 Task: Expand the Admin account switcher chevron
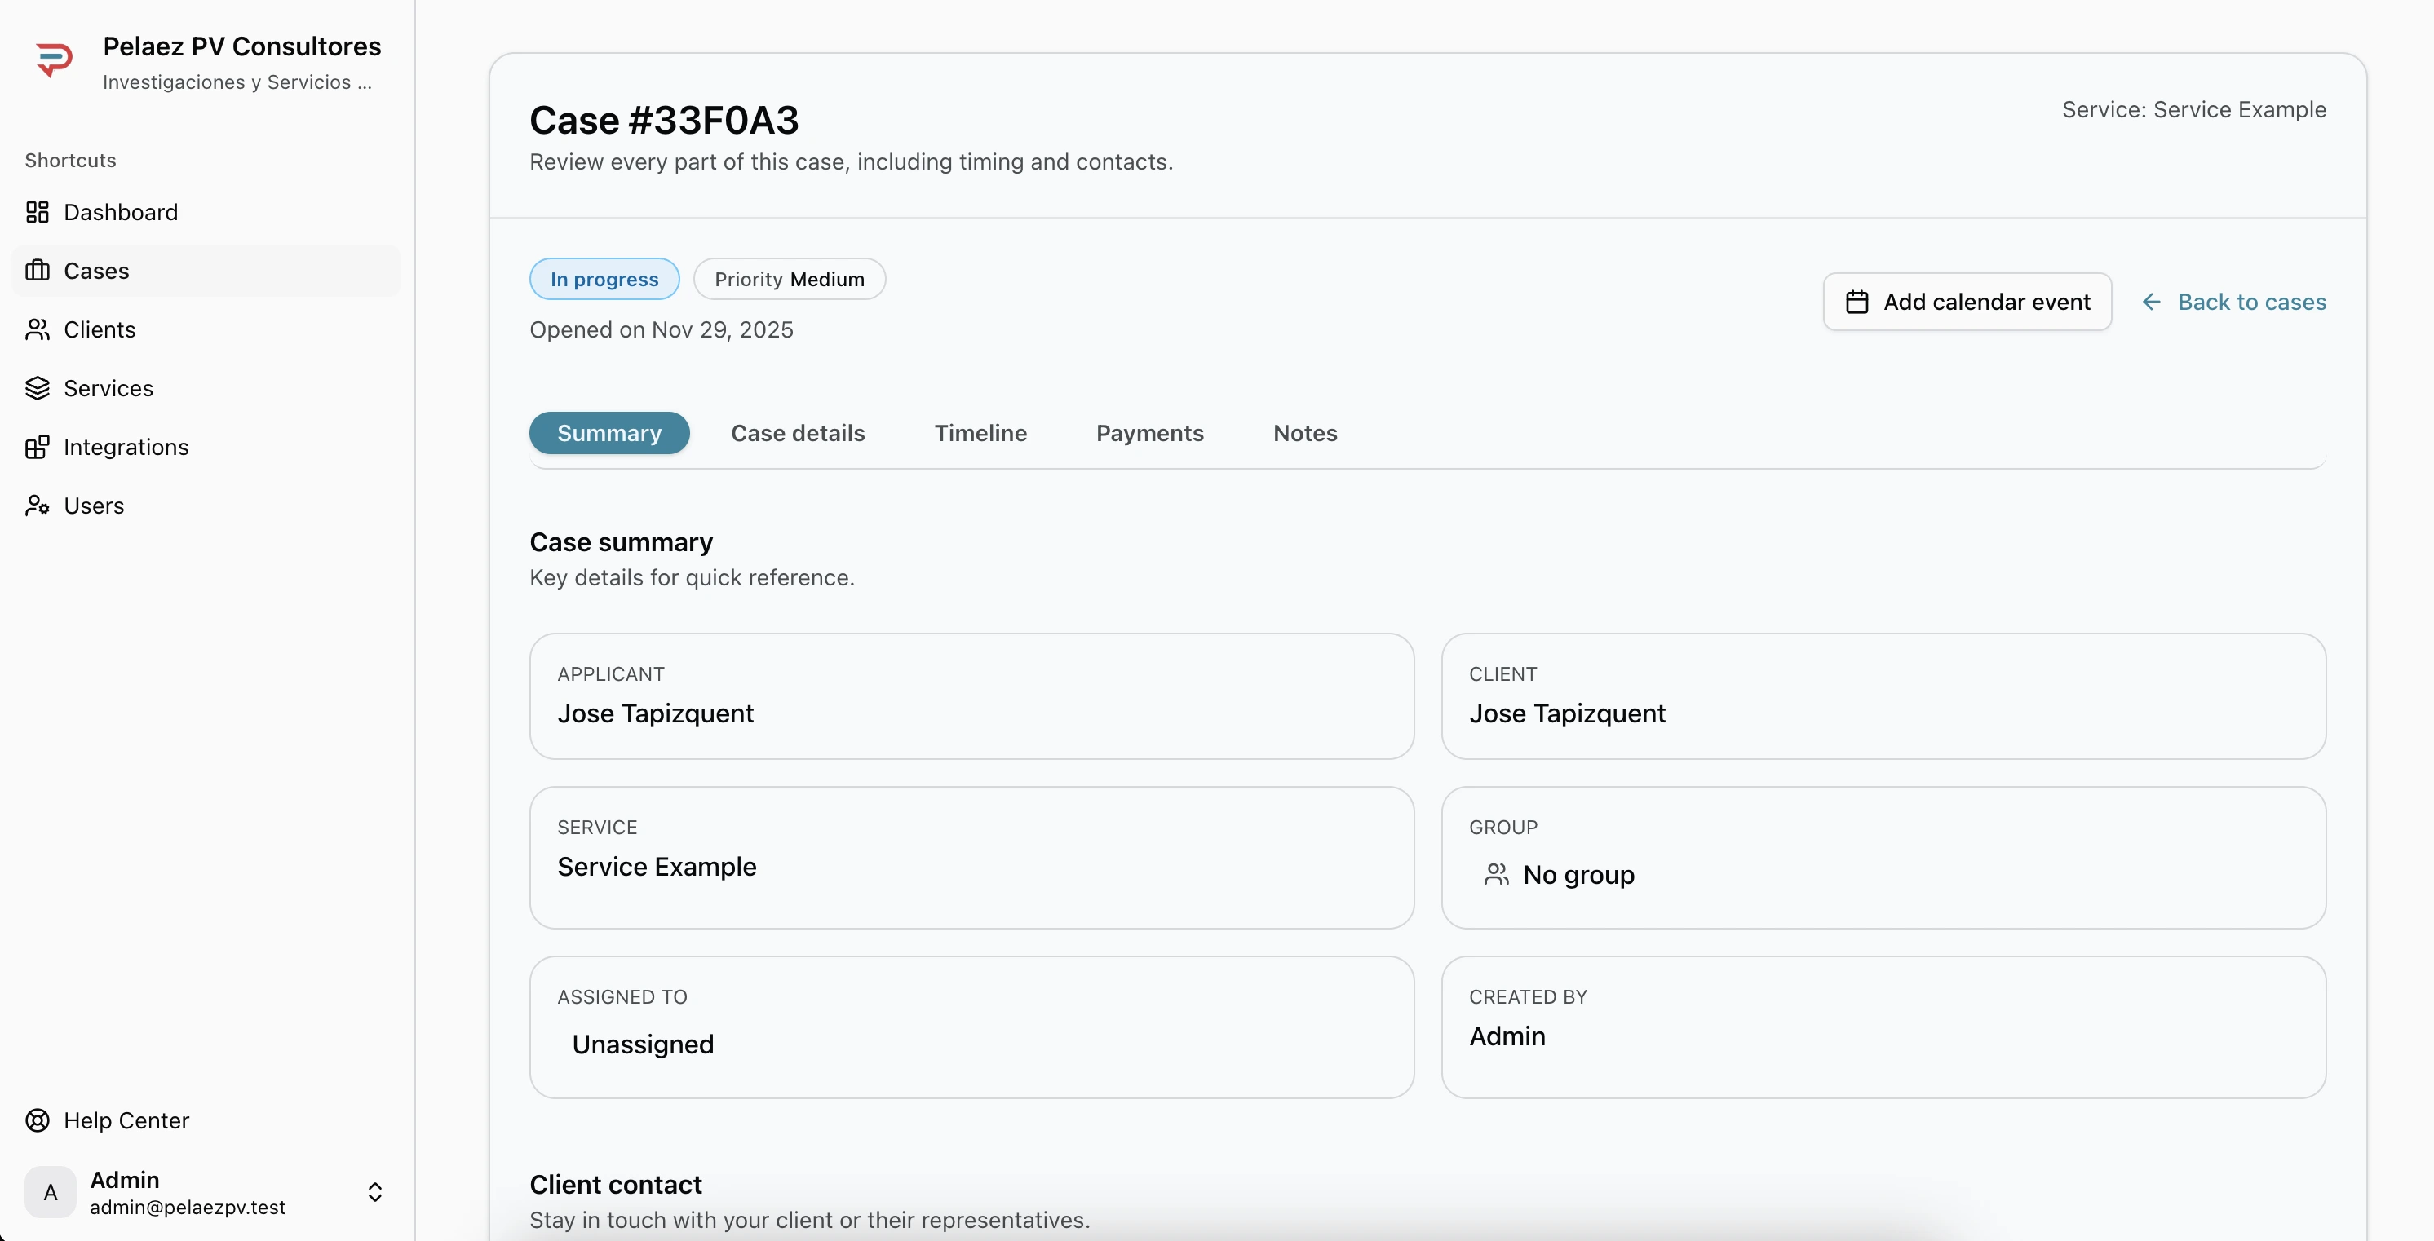(375, 1192)
